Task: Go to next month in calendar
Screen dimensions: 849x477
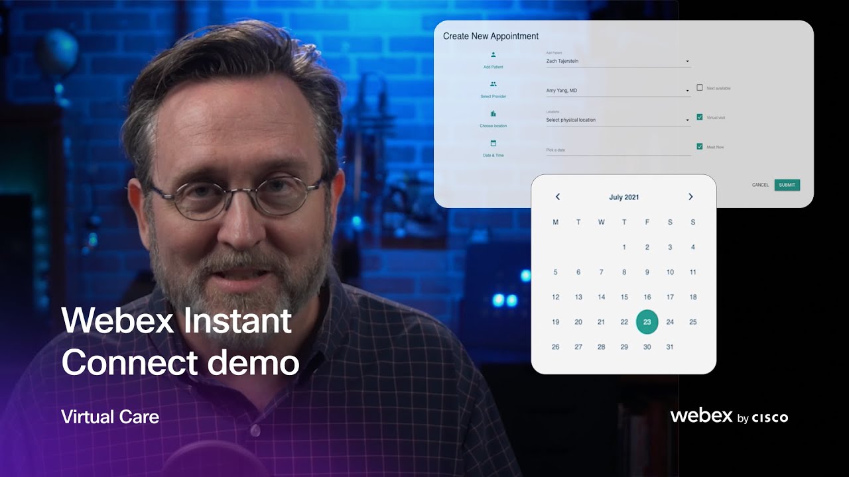Action: click(x=690, y=197)
